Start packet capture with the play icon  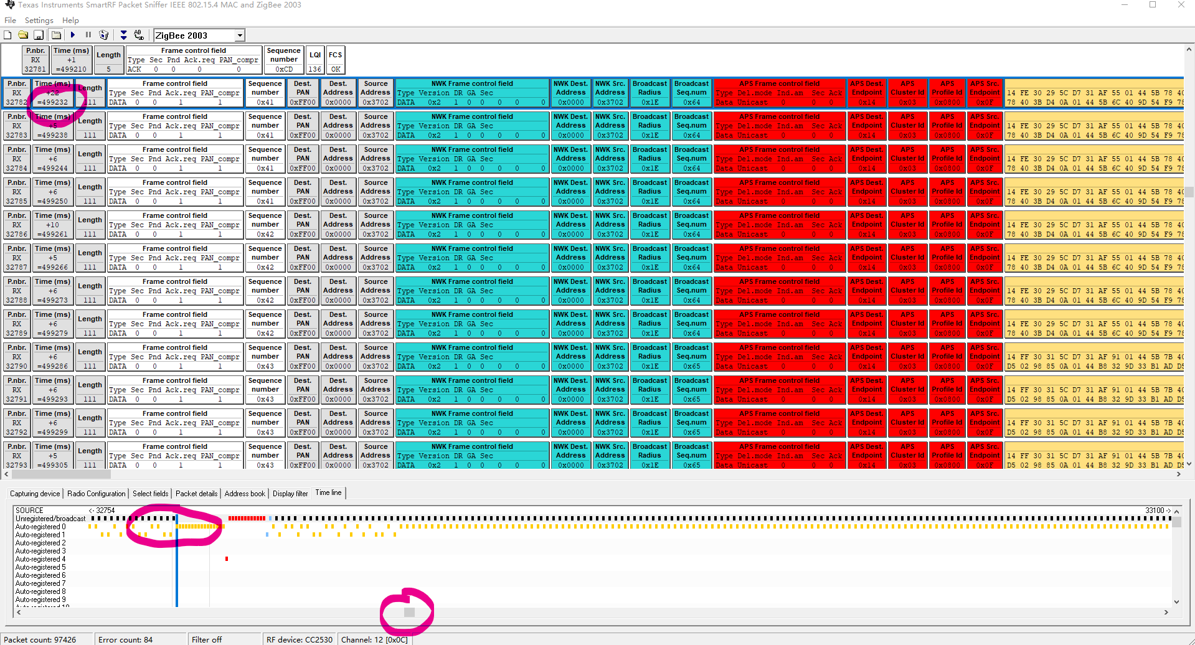point(73,35)
